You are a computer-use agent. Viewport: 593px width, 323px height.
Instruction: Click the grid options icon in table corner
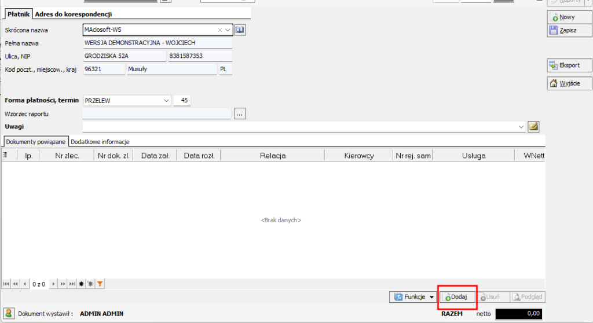(x=6, y=155)
